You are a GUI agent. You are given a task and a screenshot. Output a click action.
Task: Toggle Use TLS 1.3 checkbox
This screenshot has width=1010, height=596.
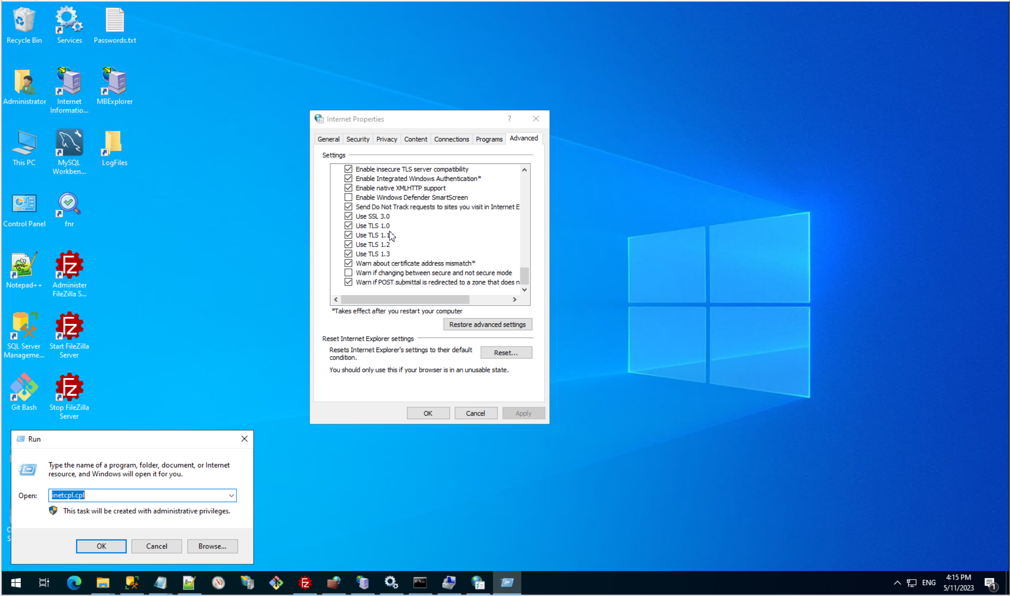[x=348, y=254]
